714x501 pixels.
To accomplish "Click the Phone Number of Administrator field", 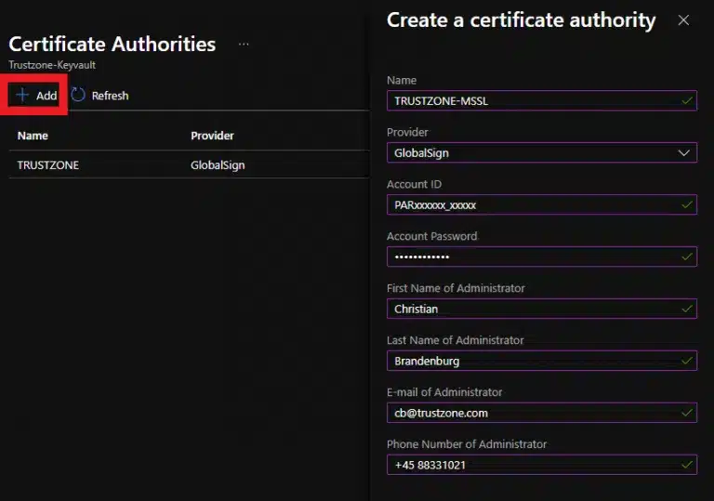I will [x=541, y=465].
